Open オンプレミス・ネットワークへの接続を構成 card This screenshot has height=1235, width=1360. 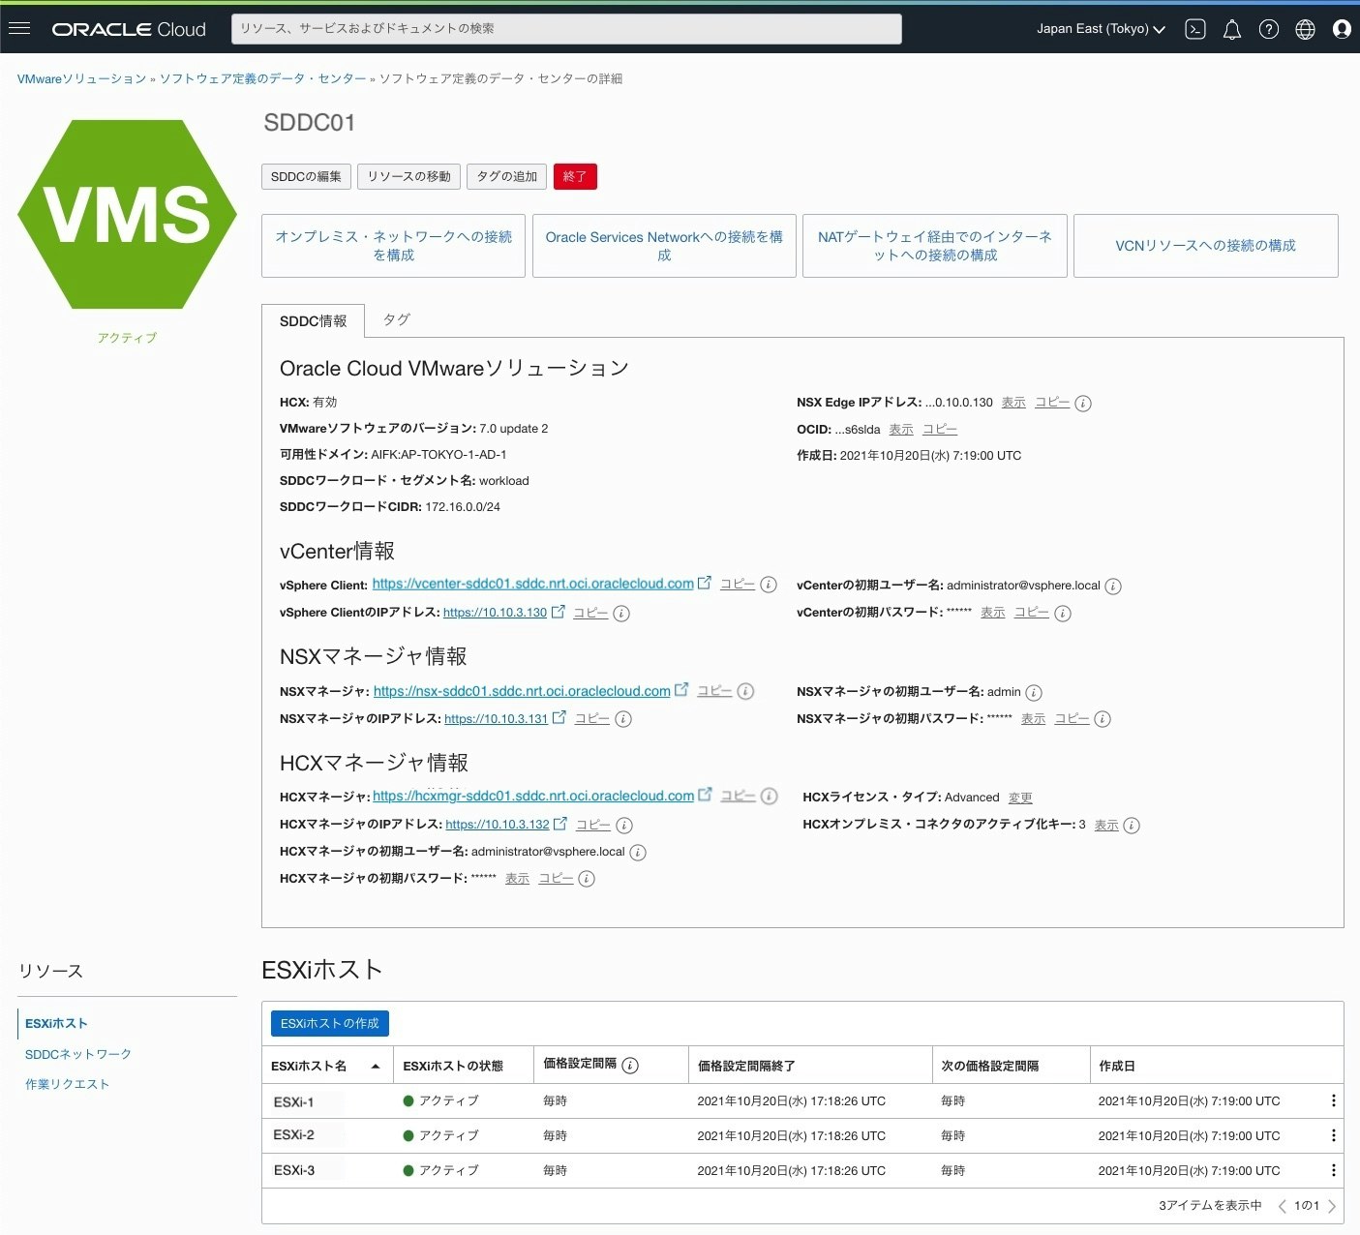coord(393,246)
